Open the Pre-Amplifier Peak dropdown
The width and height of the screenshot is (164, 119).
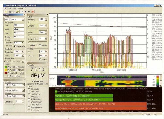(23, 62)
